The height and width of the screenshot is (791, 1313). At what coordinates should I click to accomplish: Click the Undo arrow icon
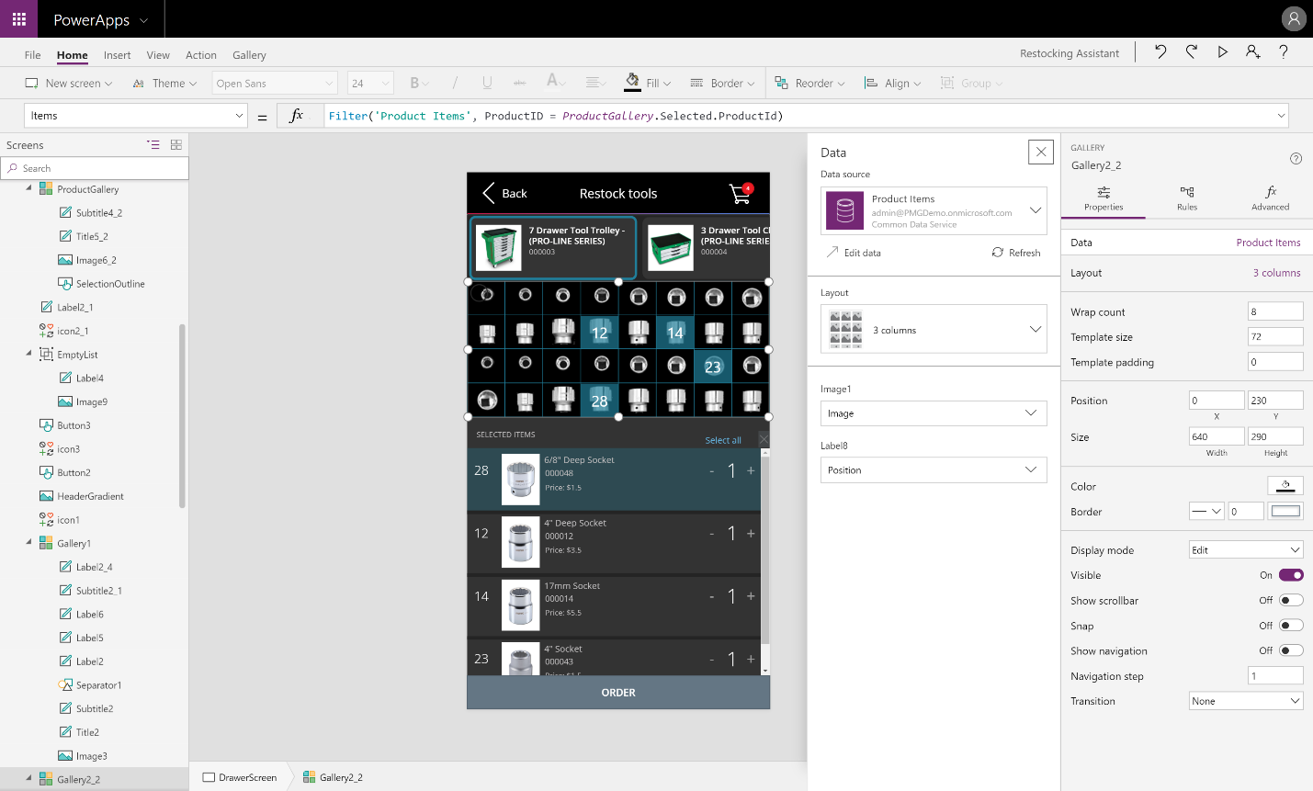tap(1160, 52)
